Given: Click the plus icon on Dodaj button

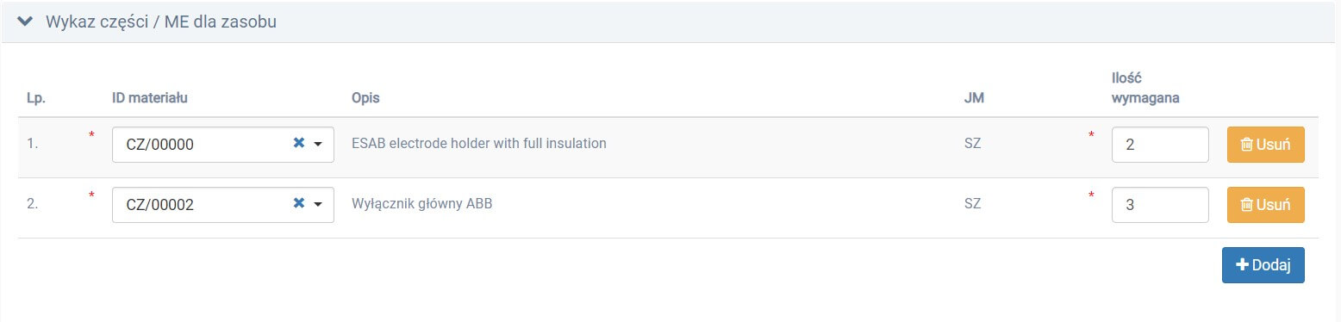Looking at the screenshot, I should coord(1242,265).
